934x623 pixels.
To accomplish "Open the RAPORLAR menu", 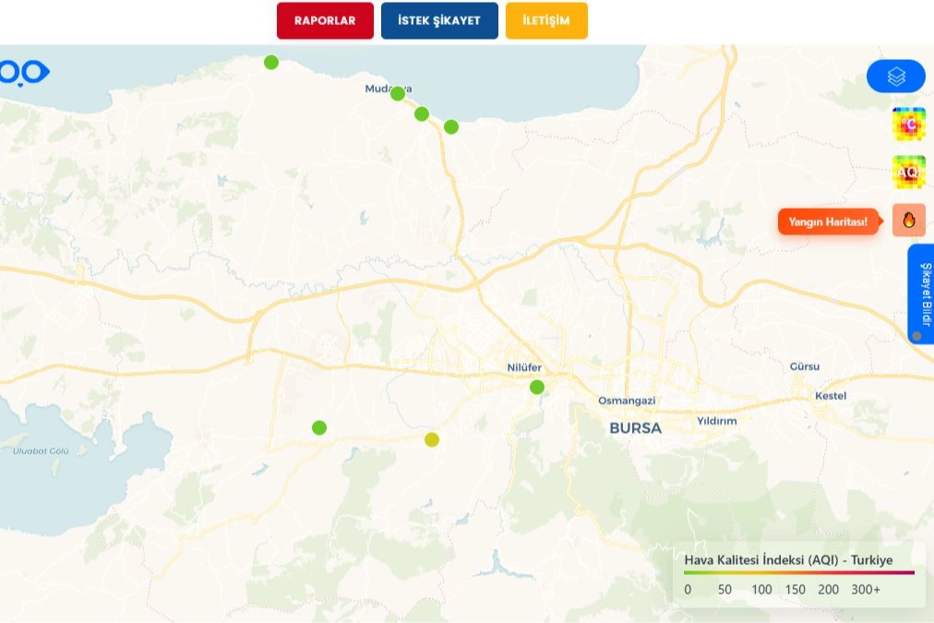I will 325,20.
